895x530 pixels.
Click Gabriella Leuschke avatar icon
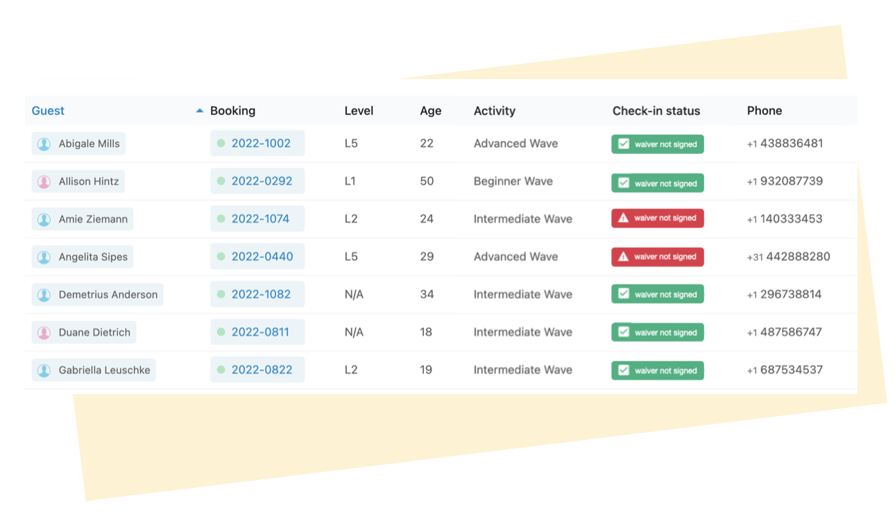point(44,370)
